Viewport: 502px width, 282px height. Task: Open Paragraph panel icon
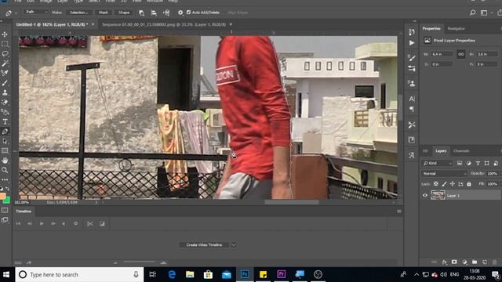[412, 109]
